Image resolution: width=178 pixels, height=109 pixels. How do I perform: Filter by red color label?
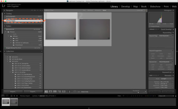[146, 96]
